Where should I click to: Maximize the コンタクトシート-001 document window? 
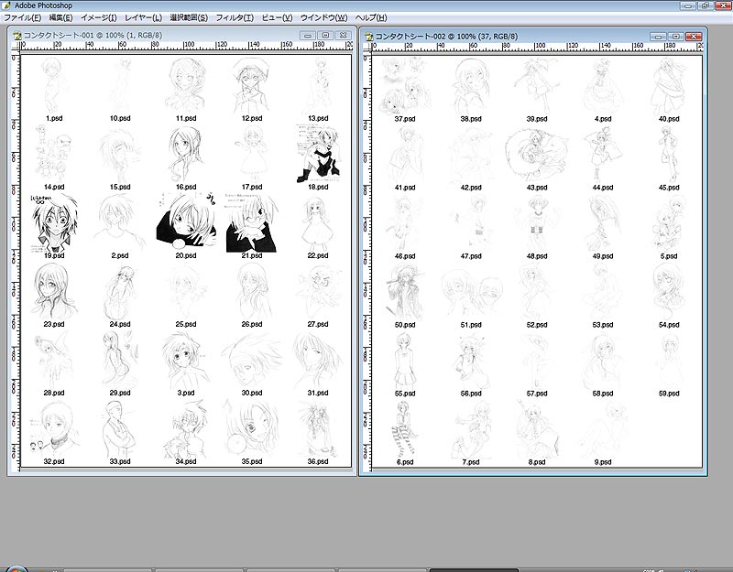point(324,36)
